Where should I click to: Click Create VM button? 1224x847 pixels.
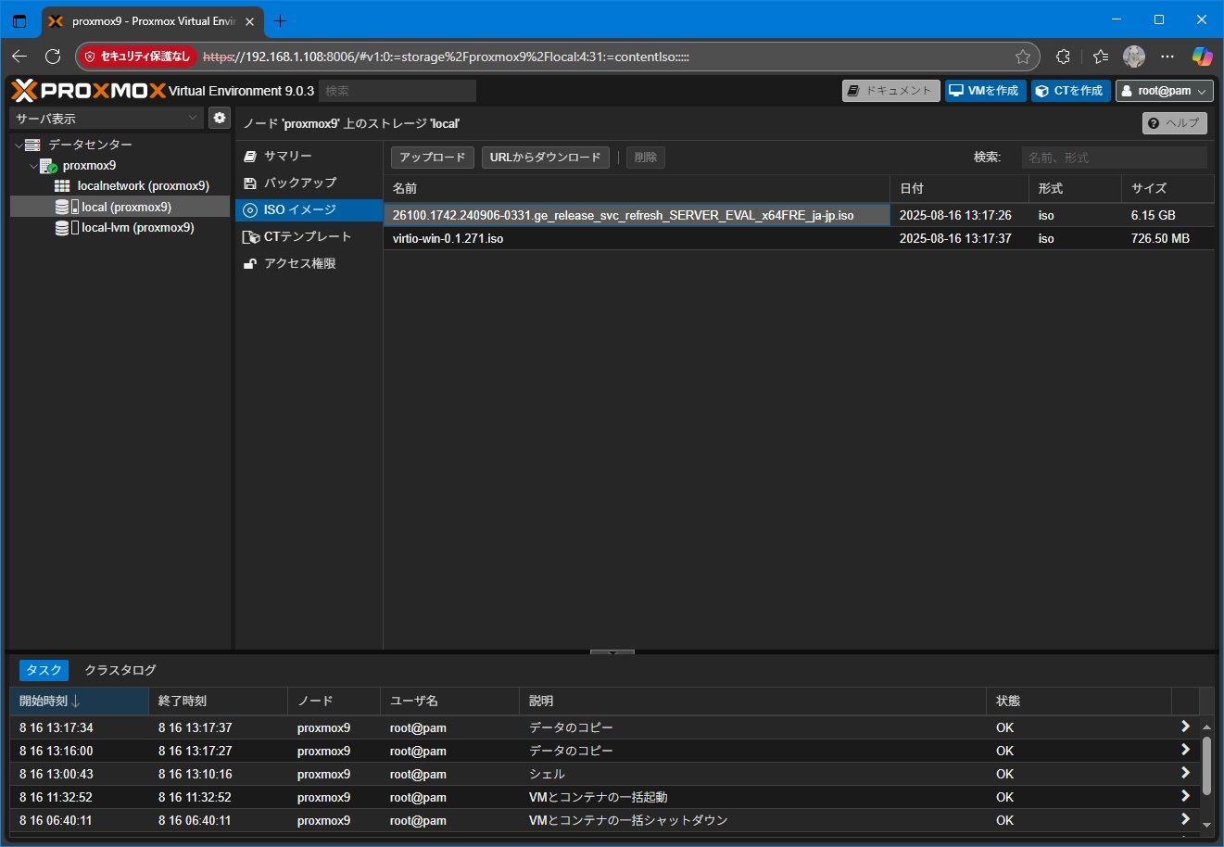tap(986, 90)
